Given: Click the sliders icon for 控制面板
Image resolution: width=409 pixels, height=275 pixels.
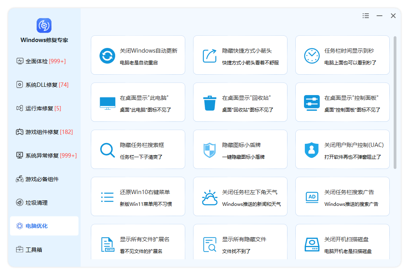Looking at the screenshot, I should pos(312,103).
